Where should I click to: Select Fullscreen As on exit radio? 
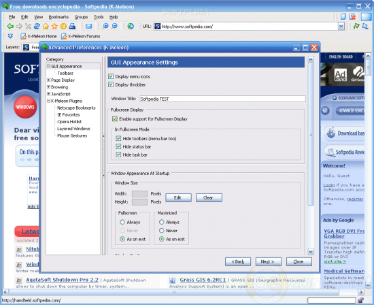pyautogui.click(x=122, y=239)
